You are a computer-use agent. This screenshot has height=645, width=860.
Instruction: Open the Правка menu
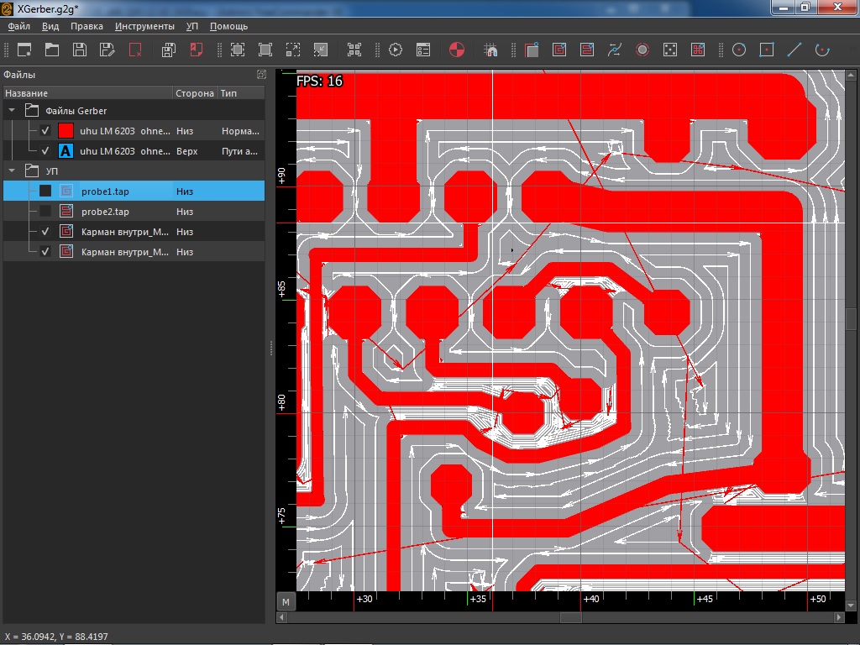[87, 26]
